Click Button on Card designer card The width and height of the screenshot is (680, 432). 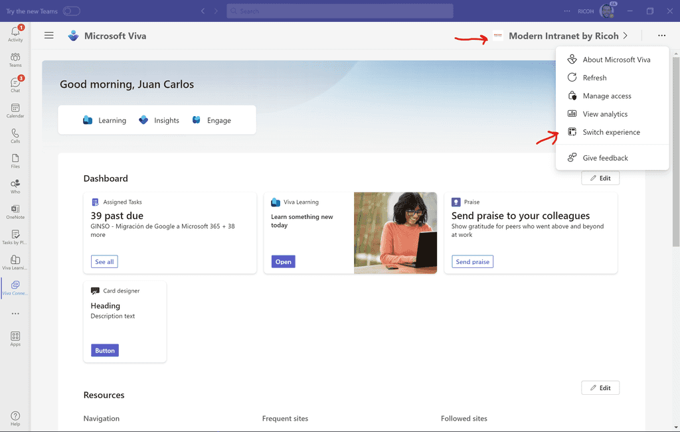104,350
